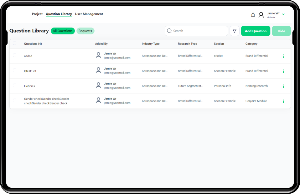The width and height of the screenshot is (300, 194).
Task: Switch to the Project tab
Action: (x=37, y=14)
